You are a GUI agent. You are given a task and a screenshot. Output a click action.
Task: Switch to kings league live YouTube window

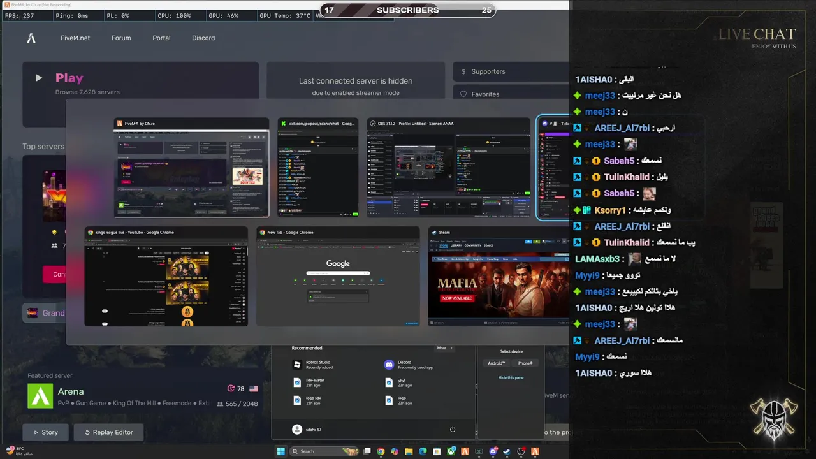point(166,277)
